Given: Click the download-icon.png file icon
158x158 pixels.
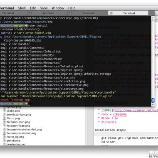Looking at the screenshot, I should (x=4, y=115).
